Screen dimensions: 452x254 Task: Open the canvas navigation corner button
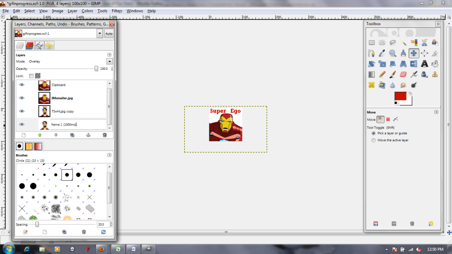(449, 232)
